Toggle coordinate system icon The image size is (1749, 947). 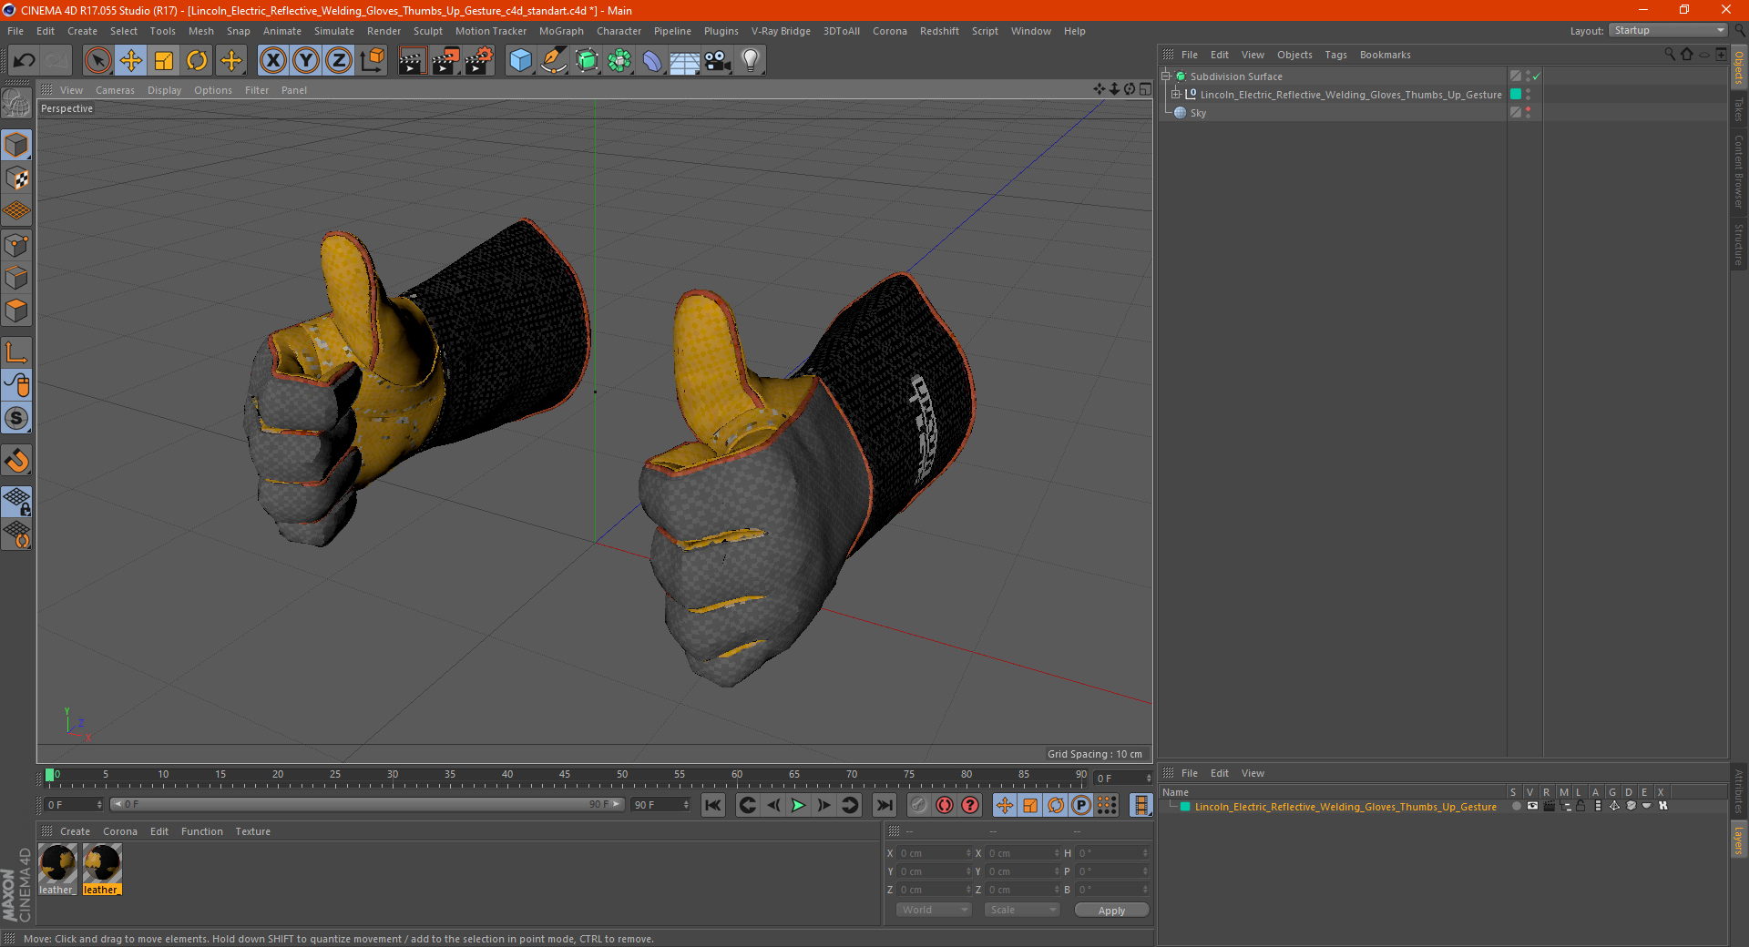372,61
